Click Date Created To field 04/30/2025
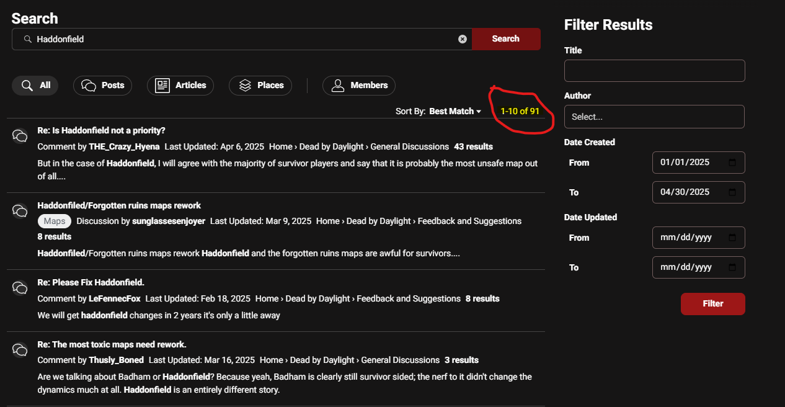The image size is (785, 407). pyautogui.click(x=699, y=192)
